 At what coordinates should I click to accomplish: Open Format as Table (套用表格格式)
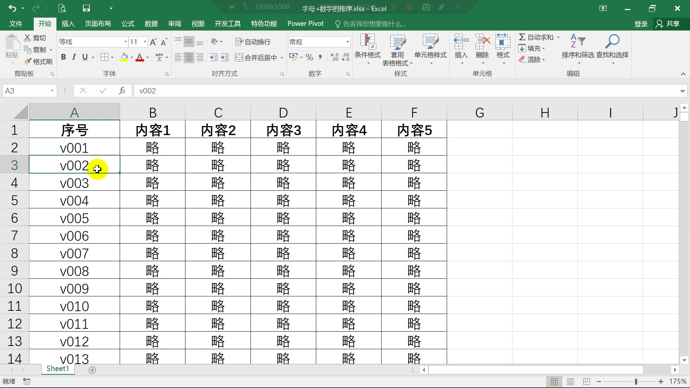pos(397,50)
